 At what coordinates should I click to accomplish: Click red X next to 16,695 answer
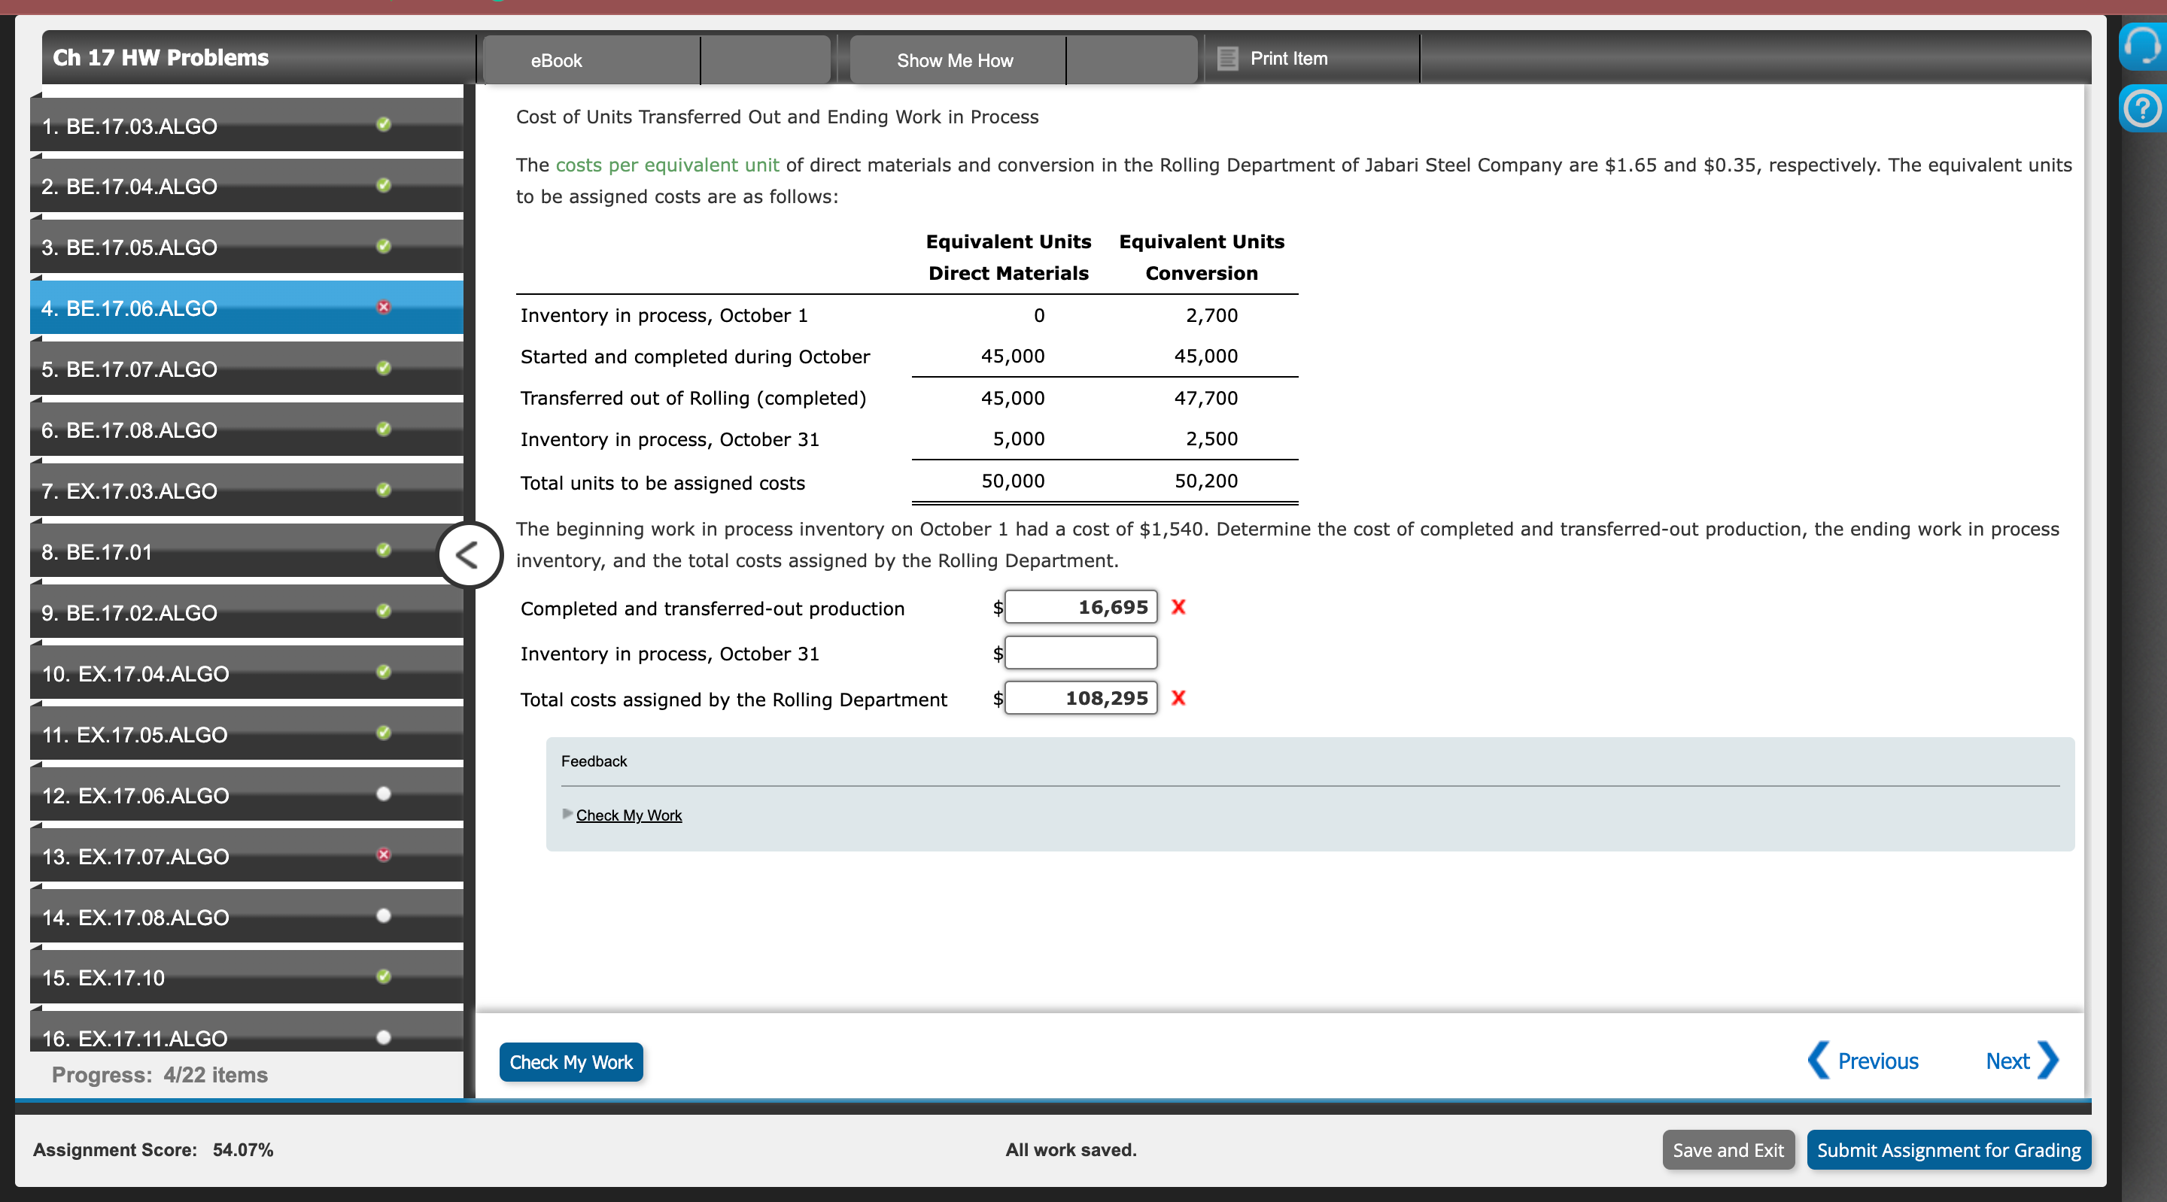point(1178,607)
